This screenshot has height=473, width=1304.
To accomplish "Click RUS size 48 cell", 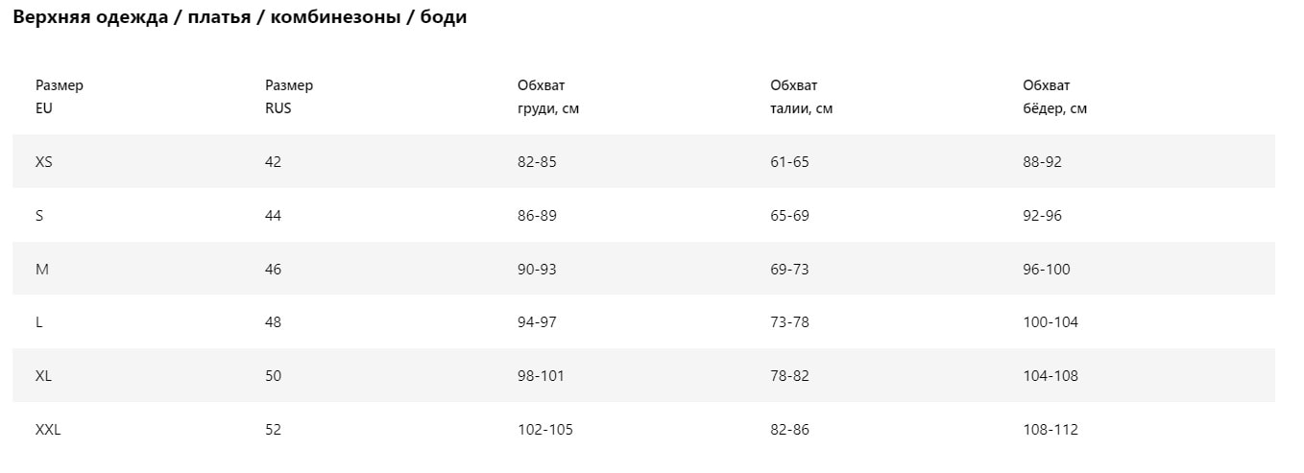I will point(274,322).
